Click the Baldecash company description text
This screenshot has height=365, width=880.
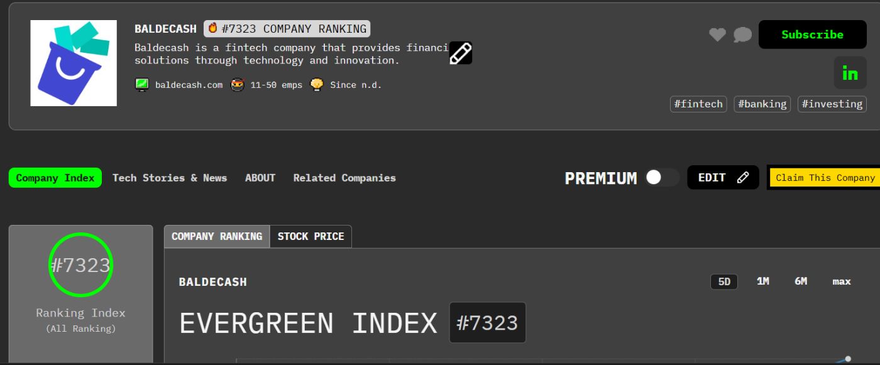point(292,54)
